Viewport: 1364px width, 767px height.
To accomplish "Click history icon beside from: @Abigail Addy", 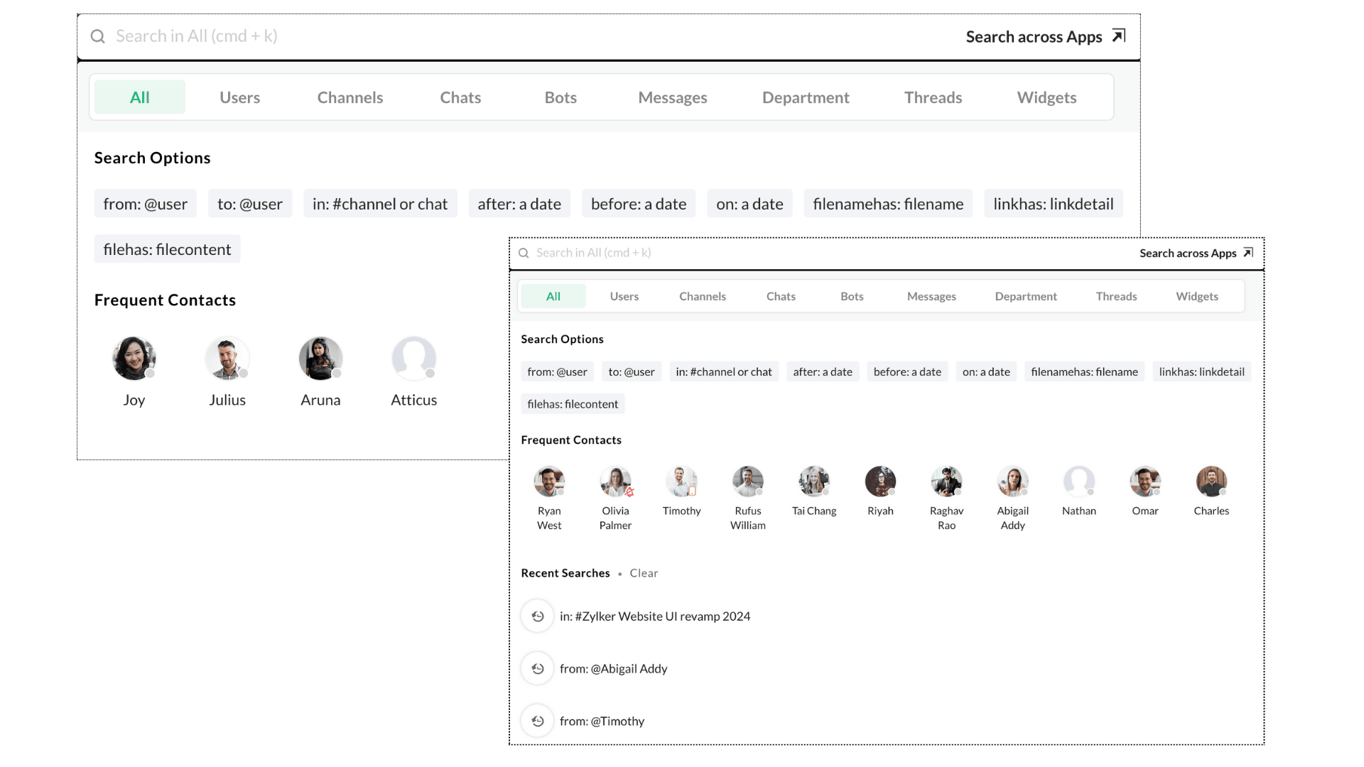I will 537,669.
